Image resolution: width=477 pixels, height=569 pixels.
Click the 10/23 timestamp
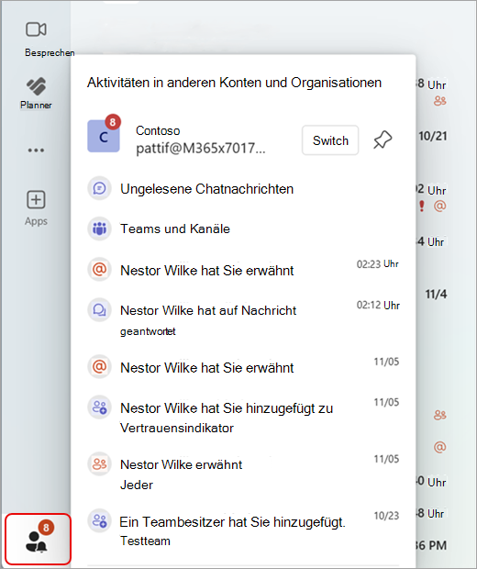point(386,516)
